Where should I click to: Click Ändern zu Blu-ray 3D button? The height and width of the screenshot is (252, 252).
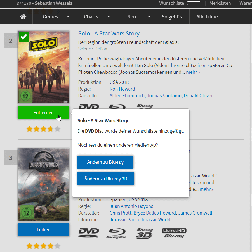tap(106, 179)
